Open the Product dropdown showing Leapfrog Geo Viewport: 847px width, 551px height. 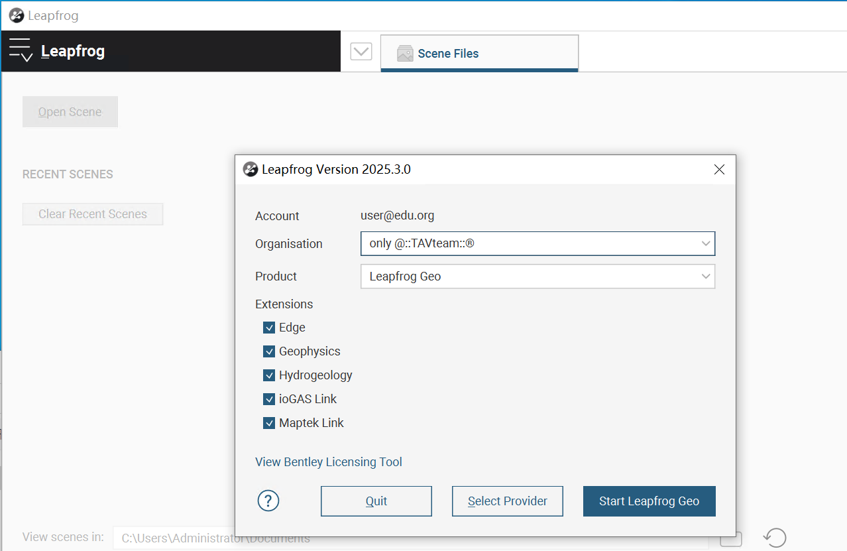[706, 276]
